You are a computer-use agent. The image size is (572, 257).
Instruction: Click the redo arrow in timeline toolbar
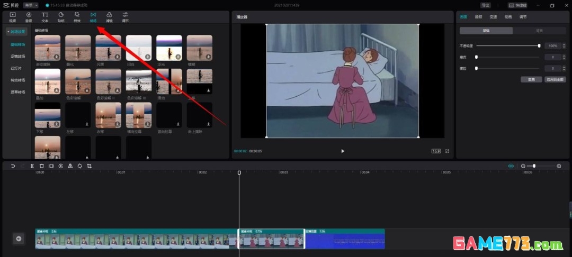(23, 166)
